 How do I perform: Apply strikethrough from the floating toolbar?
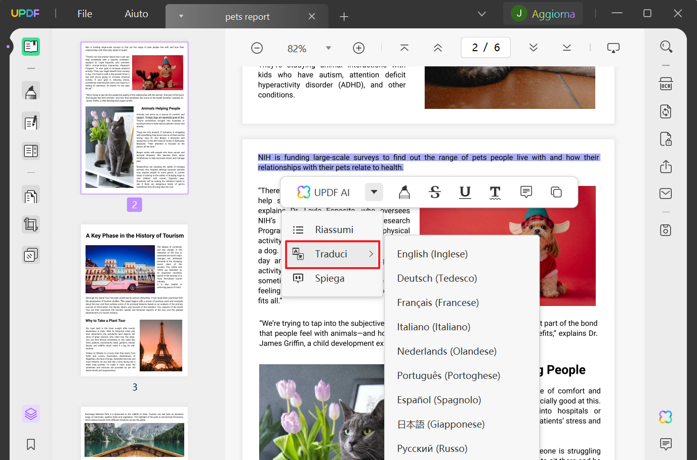tap(435, 192)
